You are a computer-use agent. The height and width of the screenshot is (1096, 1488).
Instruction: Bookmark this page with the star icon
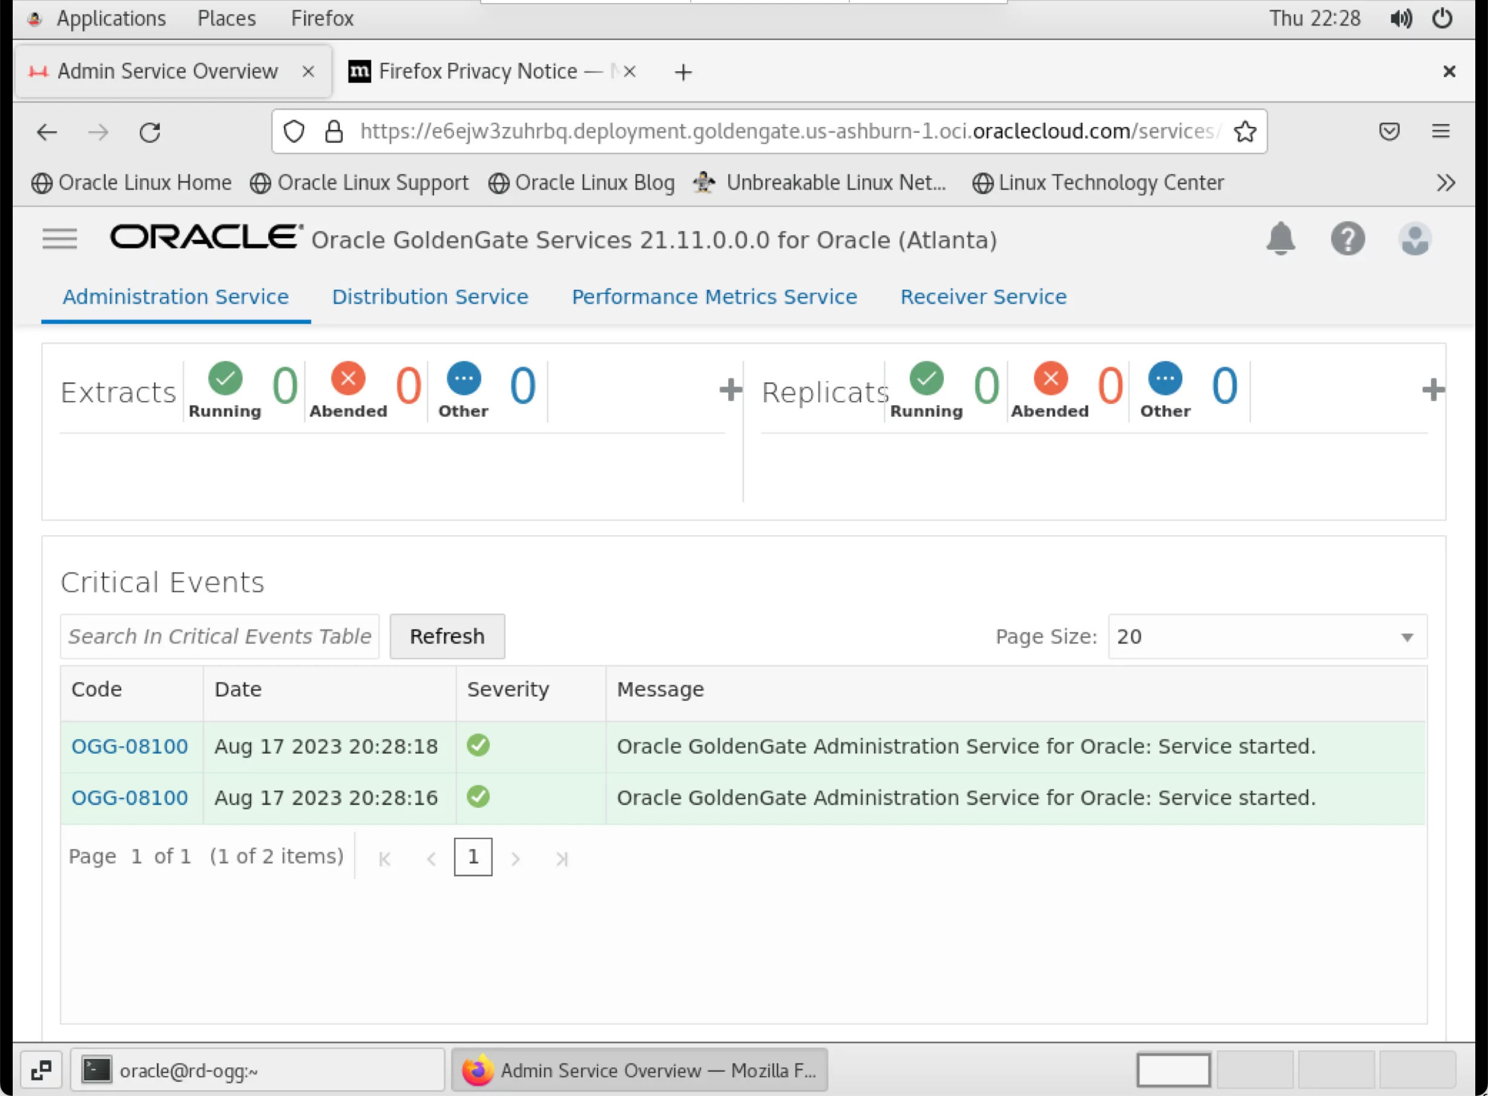(x=1244, y=131)
